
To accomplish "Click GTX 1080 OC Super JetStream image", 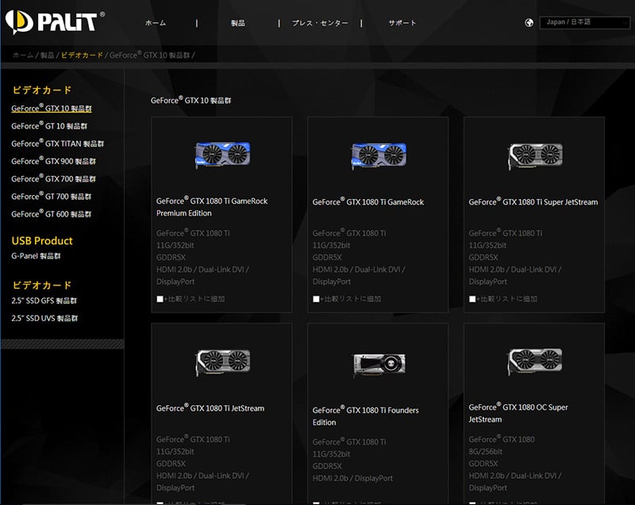I will click(535, 361).
